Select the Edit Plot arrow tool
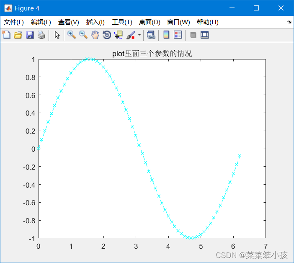The image size is (294, 263). [57, 35]
